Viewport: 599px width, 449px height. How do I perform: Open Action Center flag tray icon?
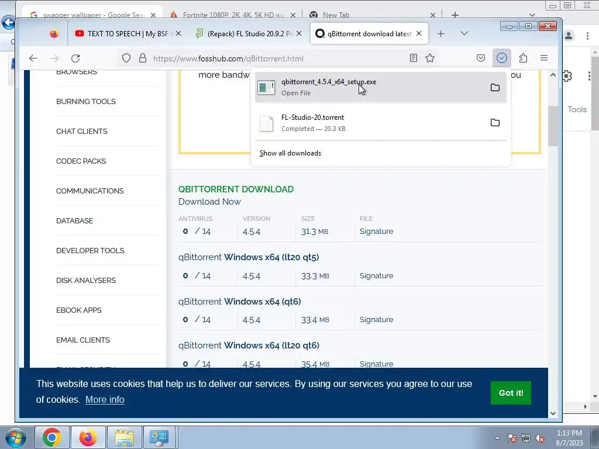pyautogui.click(x=511, y=438)
